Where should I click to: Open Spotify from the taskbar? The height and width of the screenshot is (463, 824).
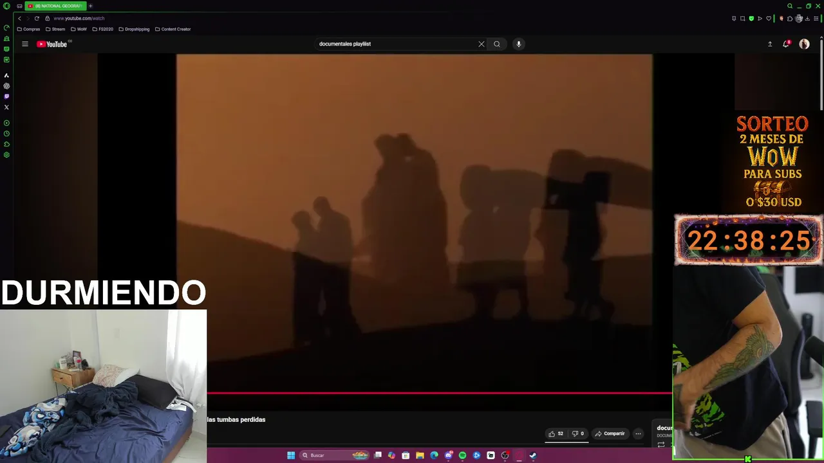coord(462,455)
